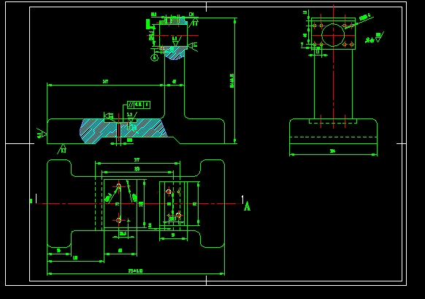The width and height of the screenshot is (425, 299).
Task: Select tall vertical height dimension beside front view
Action: (234, 80)
